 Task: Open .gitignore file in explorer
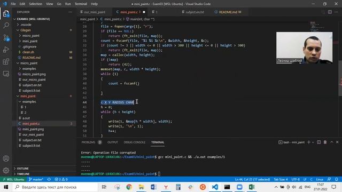click(x=44, y=46)
